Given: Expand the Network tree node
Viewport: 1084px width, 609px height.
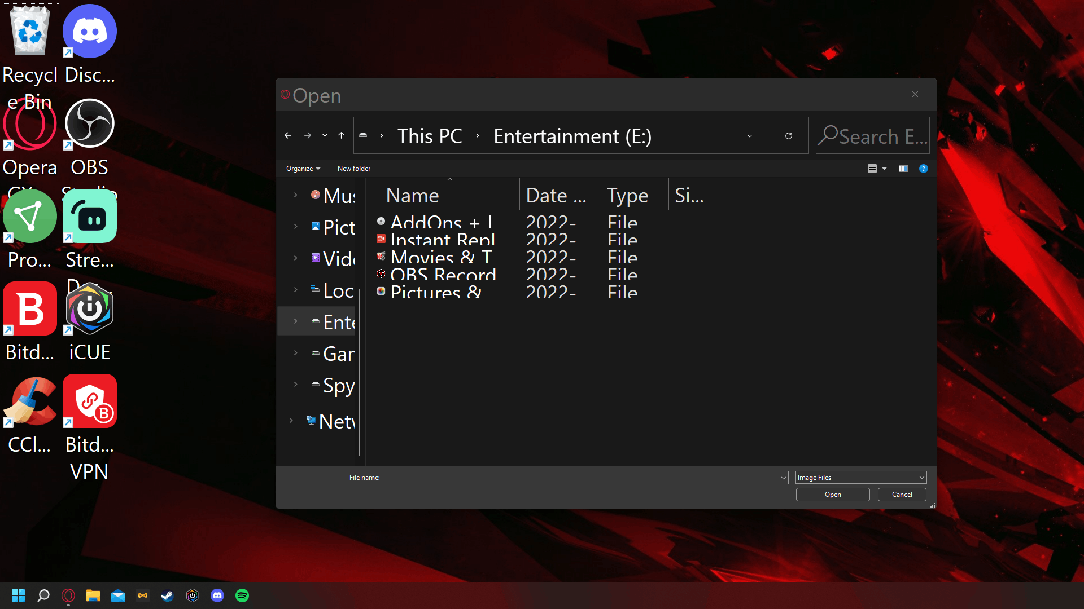Looking at the screenshot, I should click(291, 421).
